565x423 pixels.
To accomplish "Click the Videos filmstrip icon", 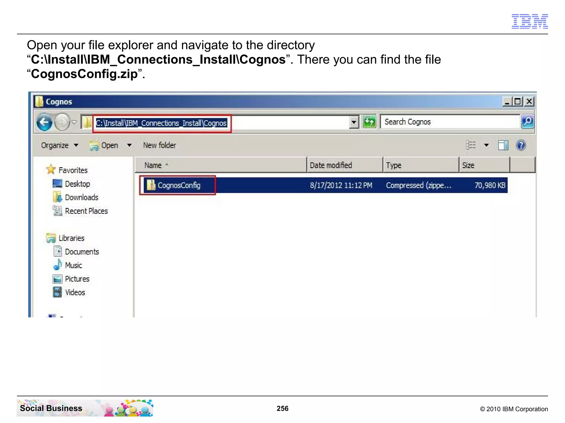I will [57, 292].
